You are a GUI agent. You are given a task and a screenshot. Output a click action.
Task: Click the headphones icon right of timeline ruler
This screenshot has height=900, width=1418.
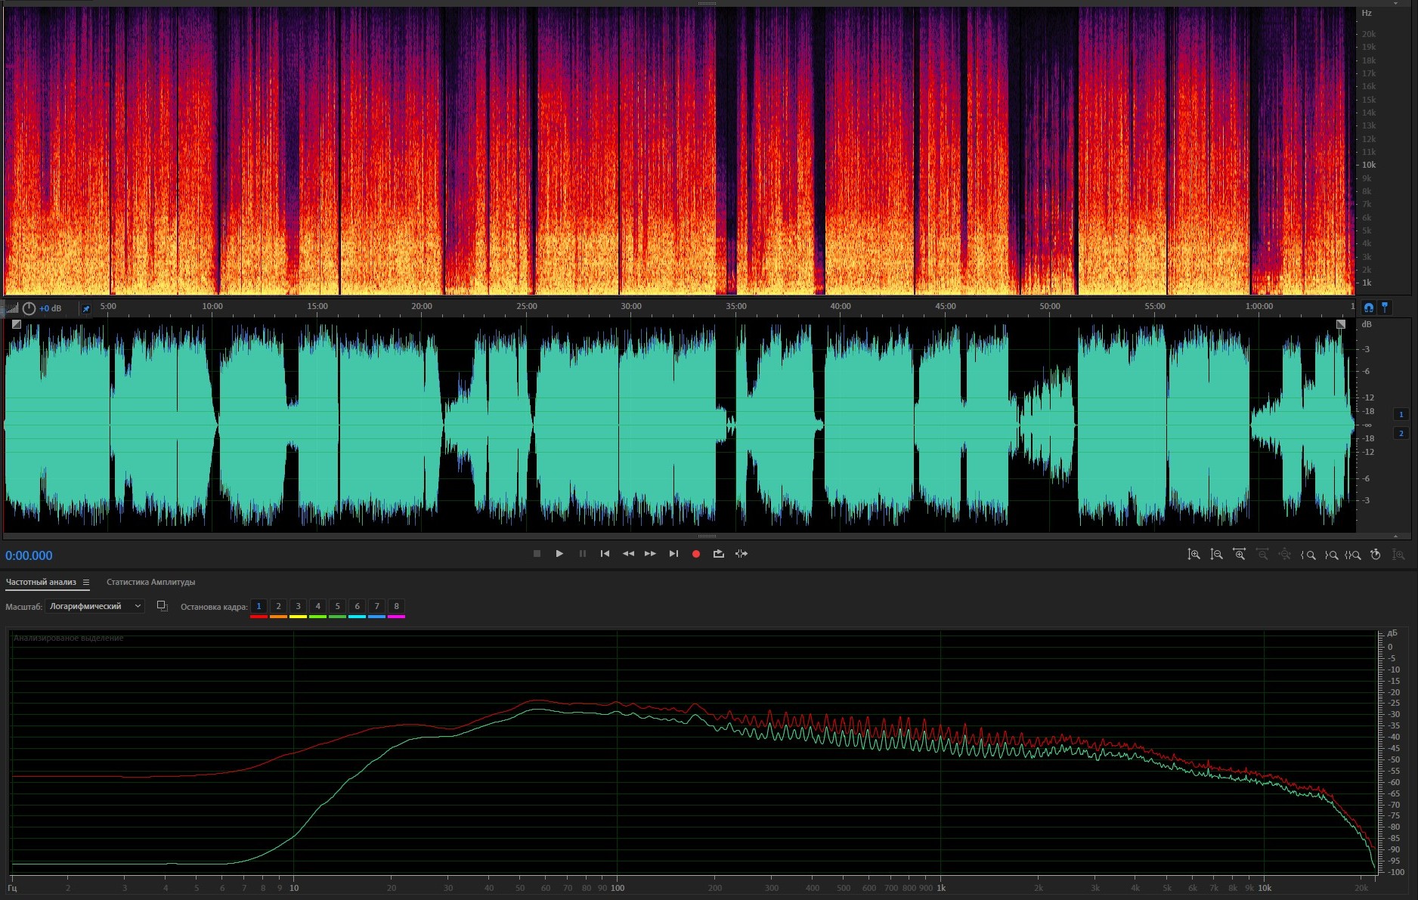click(x=1368, y=308)
